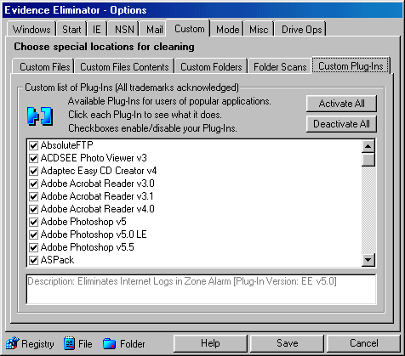This screenshot has height=356, width=405.
Task: Select the Custom tab
Action: tap(189, 28)
